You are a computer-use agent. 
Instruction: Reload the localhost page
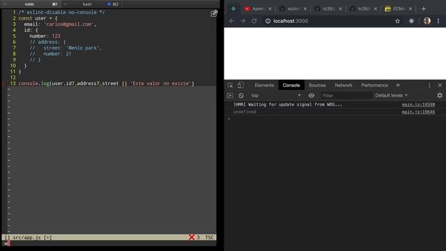tap(254, 21)
